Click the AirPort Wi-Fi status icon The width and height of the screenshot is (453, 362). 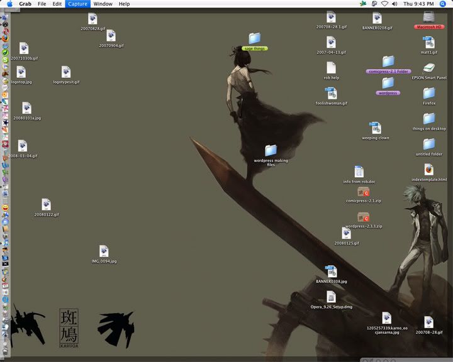pos(384,4)
